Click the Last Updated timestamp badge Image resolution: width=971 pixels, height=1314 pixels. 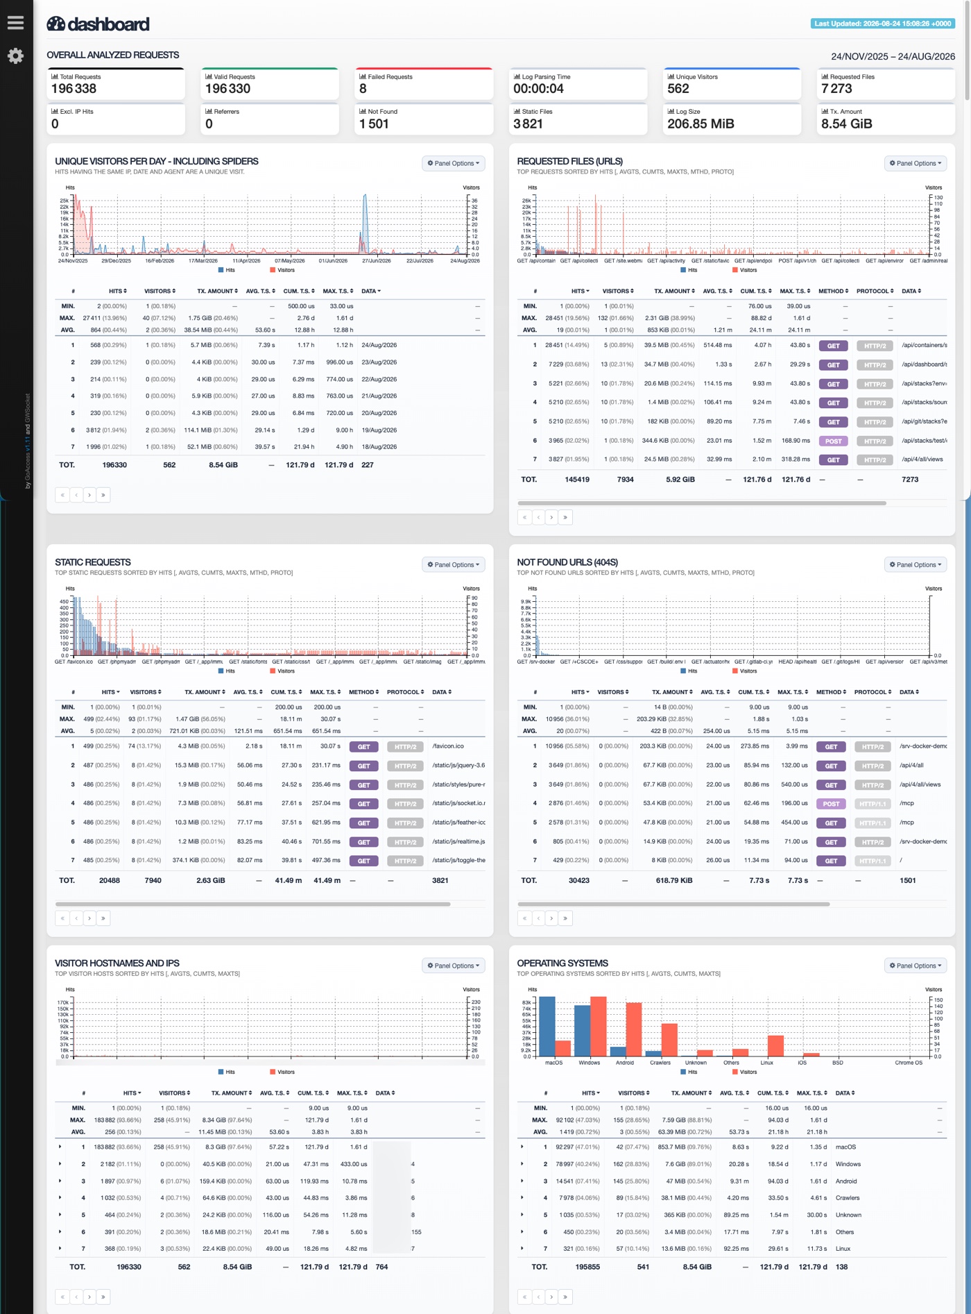tap(883, 24)
